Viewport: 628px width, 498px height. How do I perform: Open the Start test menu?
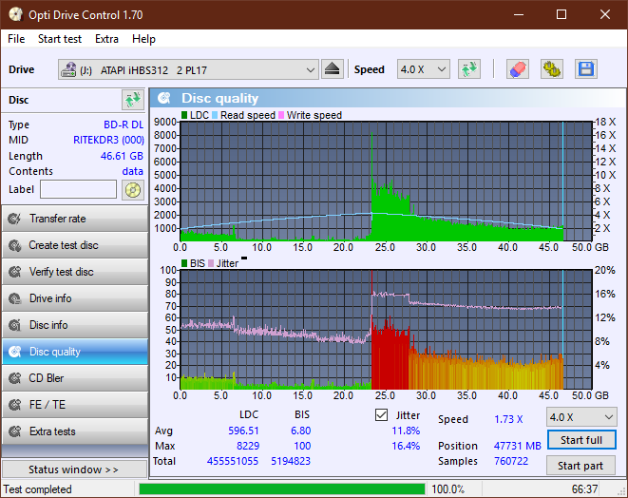60,39
